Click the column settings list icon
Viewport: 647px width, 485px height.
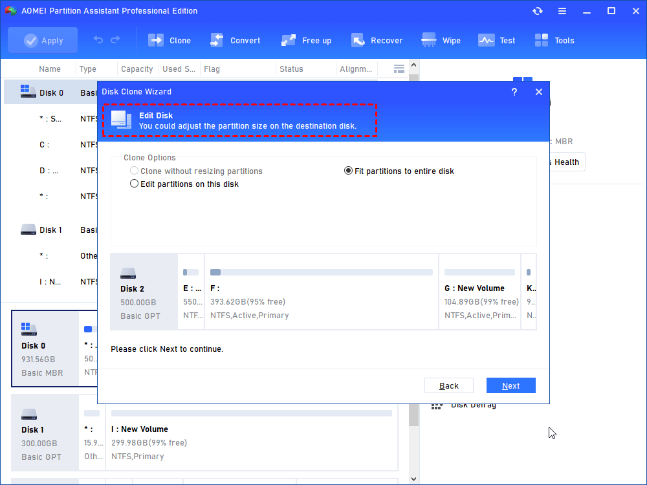click(399, 69)
